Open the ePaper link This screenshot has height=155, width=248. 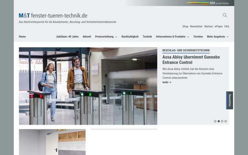219,27
